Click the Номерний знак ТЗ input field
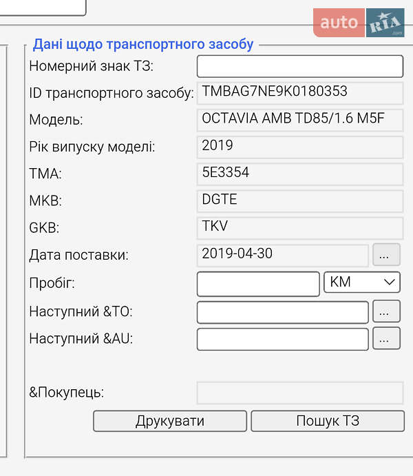Viewport: 413px width, 476px height. [x=300, y=66]
